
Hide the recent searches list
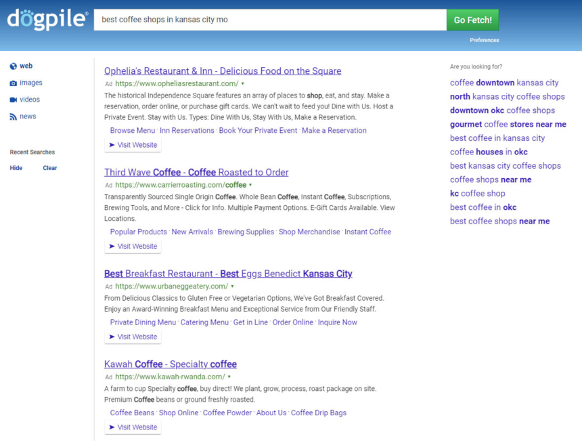16,168
